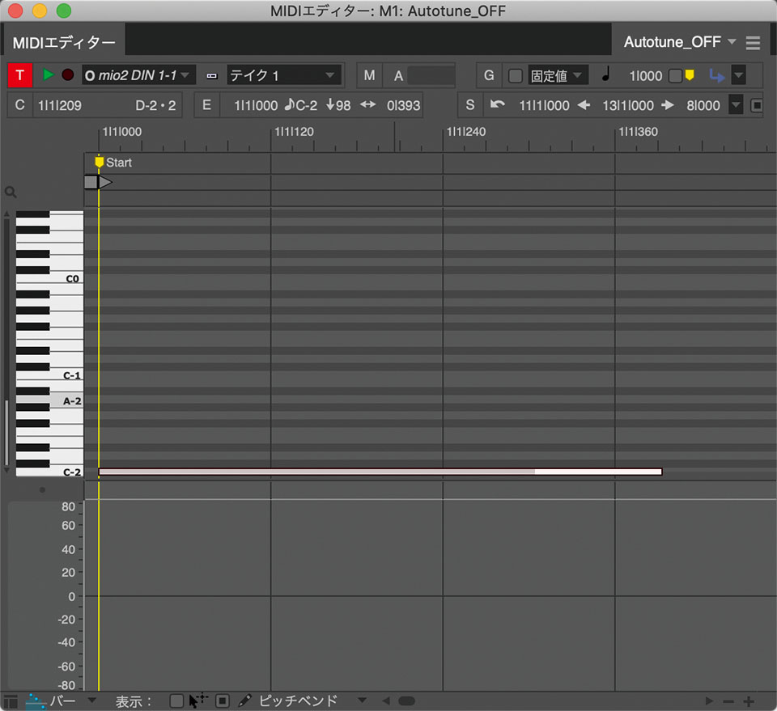This screenshot has width=777, height=711.
Task: Toggle the checkbox next to 固定値
Action: [x=516, y=76]
